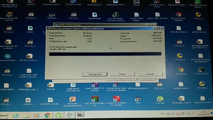This screenshot has width=213, height=120.
Task: Click the extraction progress bar
Action: [x=105, y=54]
